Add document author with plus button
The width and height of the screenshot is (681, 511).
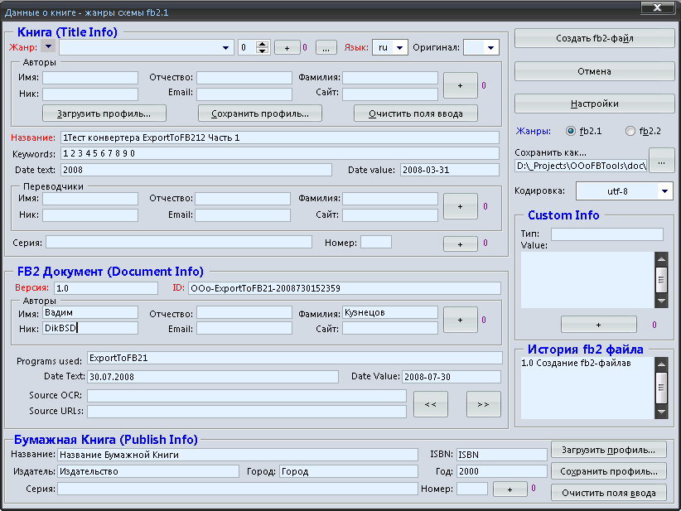tap(460, 320)
